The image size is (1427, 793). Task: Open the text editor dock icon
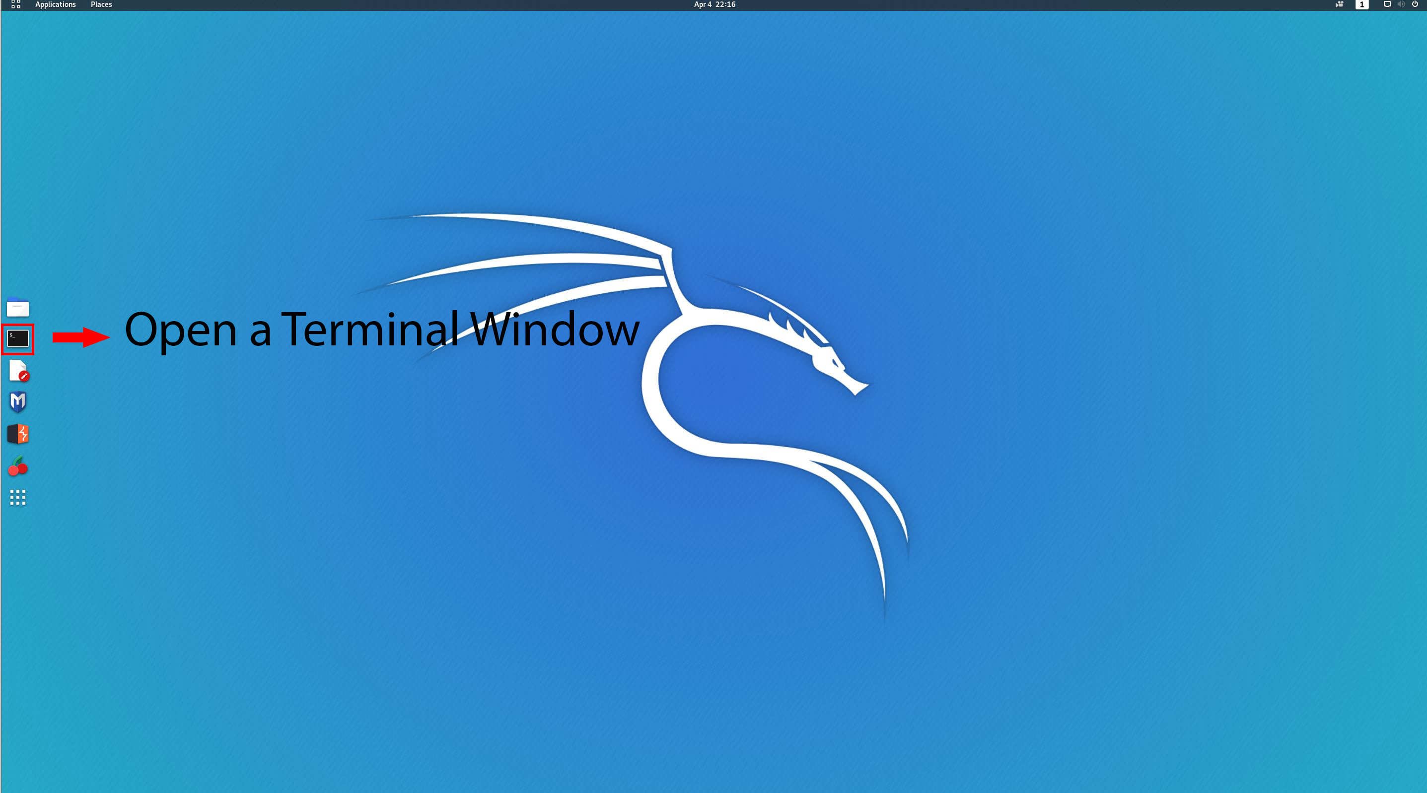pos(19,371)
